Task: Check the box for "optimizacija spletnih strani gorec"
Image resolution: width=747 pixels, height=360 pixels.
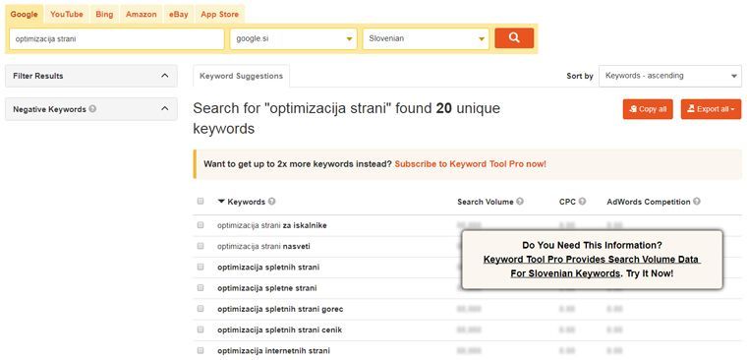Action: click(x=201, y=309)
